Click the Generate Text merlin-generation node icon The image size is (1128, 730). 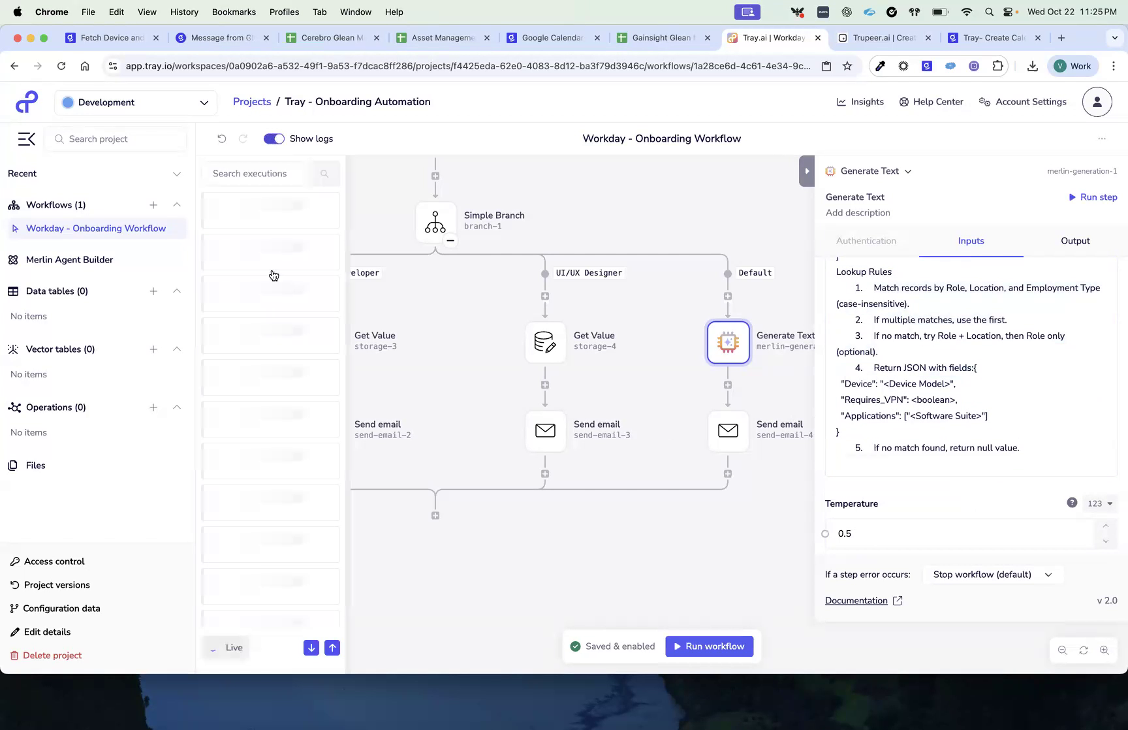coord(728,342)
